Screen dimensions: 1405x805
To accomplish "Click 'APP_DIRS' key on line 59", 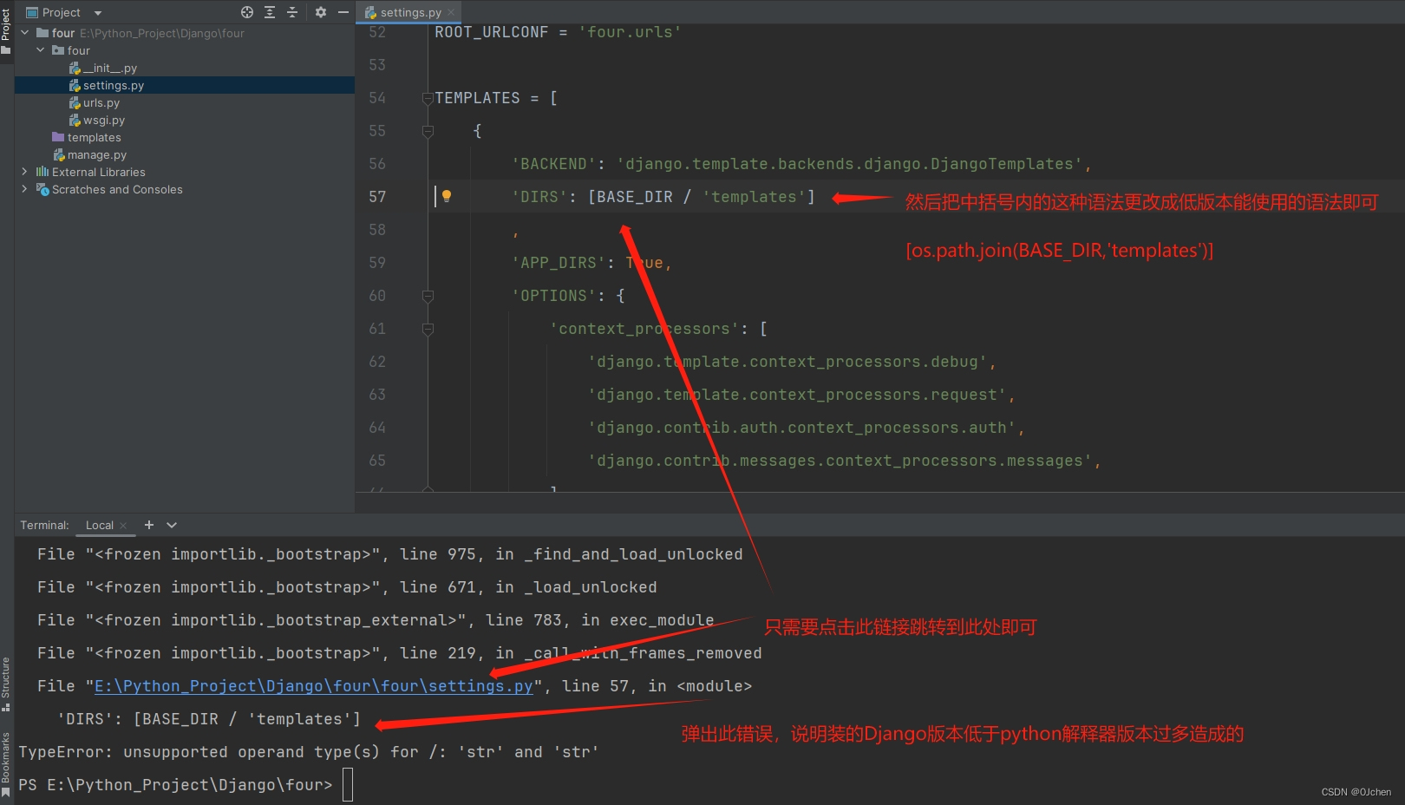I will [x=559, y=263].
